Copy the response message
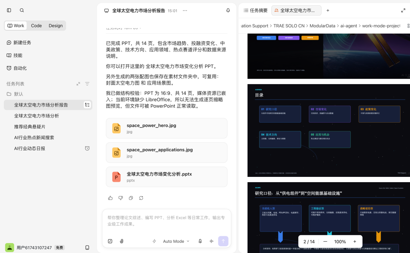The width and height of the screenshot is (410, 253). click(131, 198)
